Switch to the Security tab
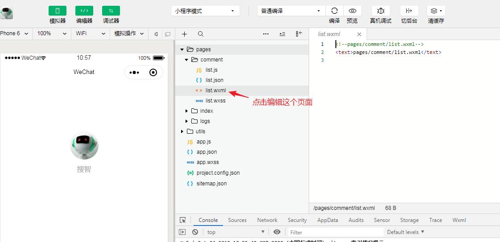Image resolution: width=500 pixels, height=242 pixels. tap(297, 220)
